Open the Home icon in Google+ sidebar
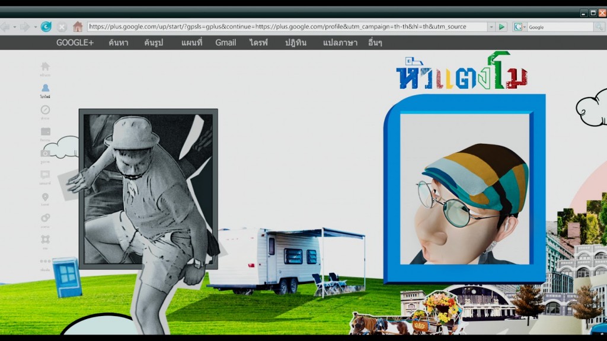The height and width of the screenshot is (341, 607). click(45, 66)
